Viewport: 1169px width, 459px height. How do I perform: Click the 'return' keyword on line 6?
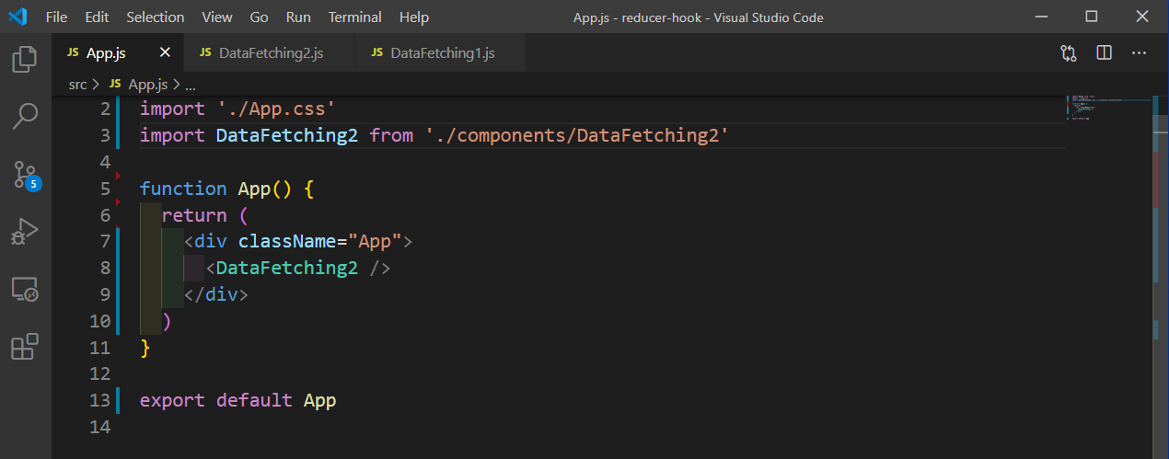click(x=194, y=215)
